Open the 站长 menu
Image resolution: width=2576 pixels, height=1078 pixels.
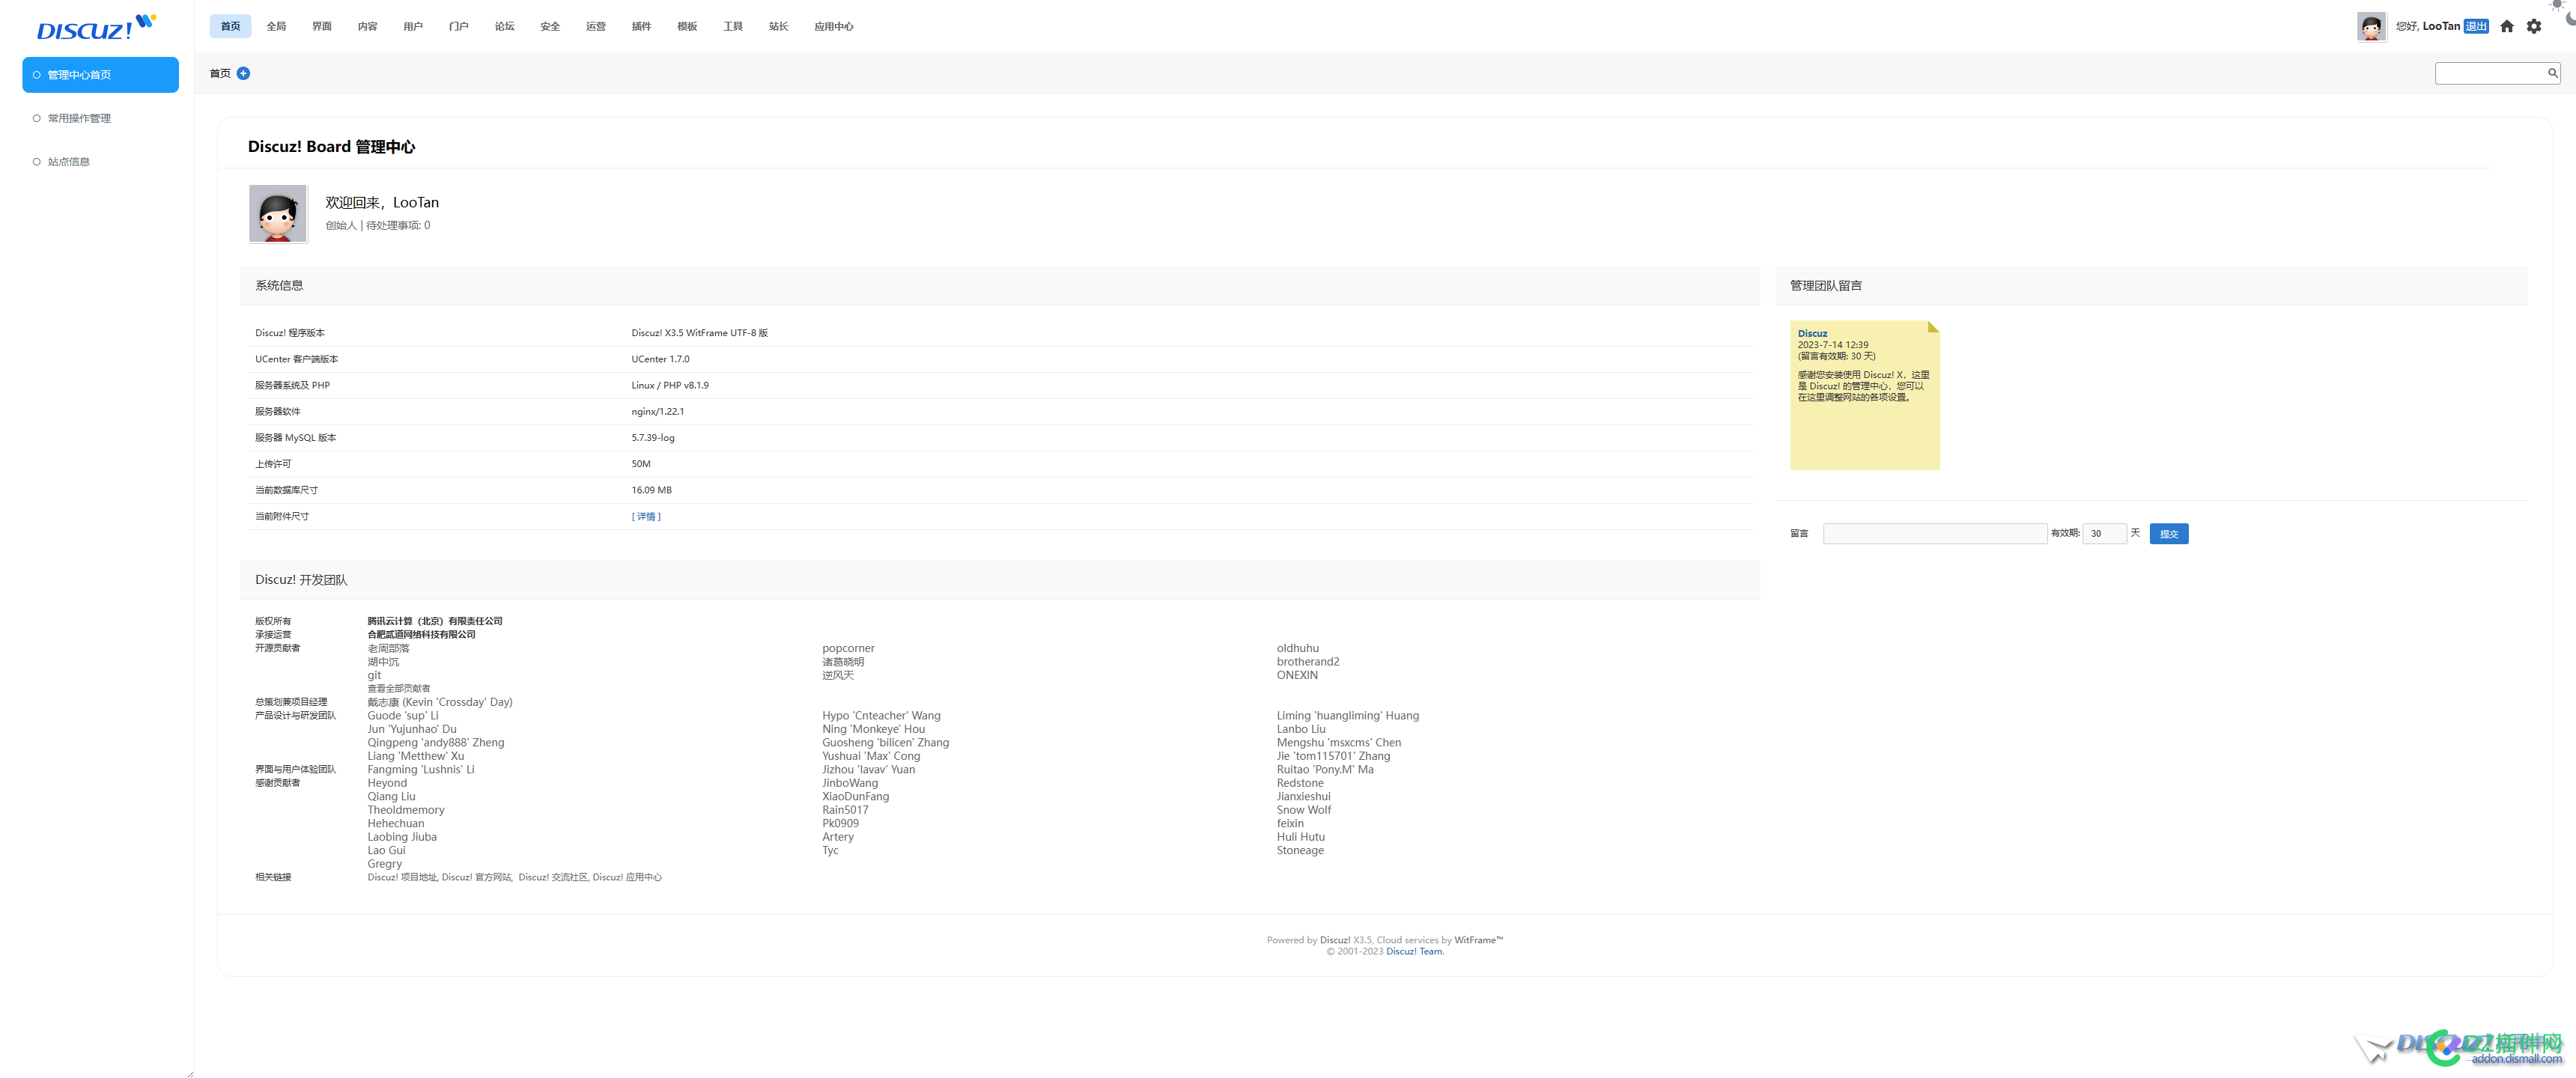(x=778, y=26)
